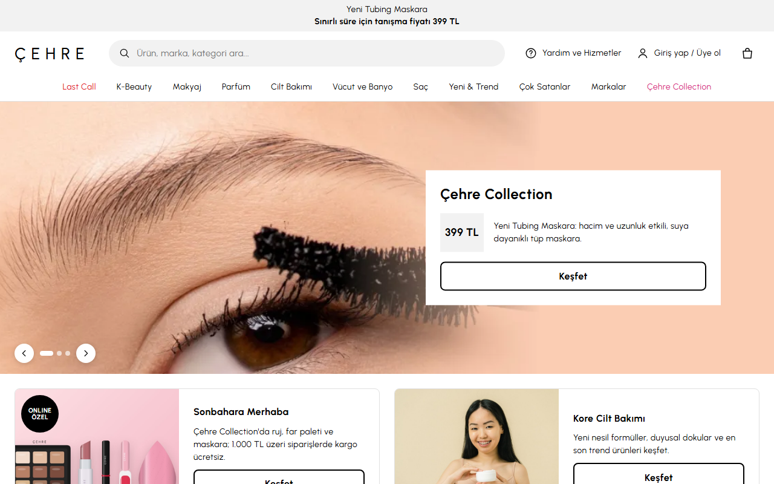Click the product search field
774x484 pixels.
[x=307, y=53]
